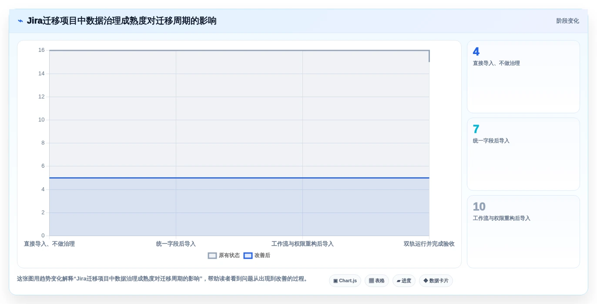The width and height of the screenshot is (597, 304).
Task: Click the 原有状态 legend text
Action: coord(229,256)
